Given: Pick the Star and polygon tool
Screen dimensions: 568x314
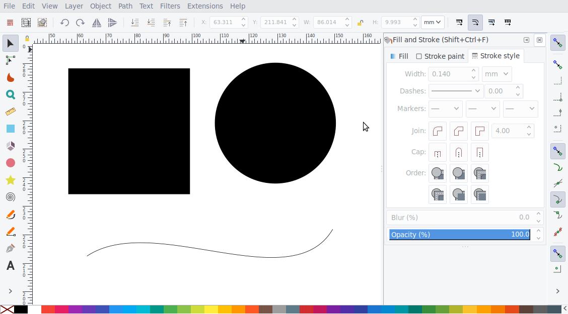Looking at the screenshot, I should pos(10,180).
